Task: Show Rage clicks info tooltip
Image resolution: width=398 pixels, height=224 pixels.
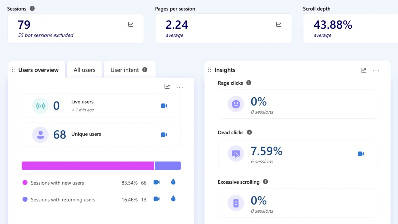Action: pos(249,83)
